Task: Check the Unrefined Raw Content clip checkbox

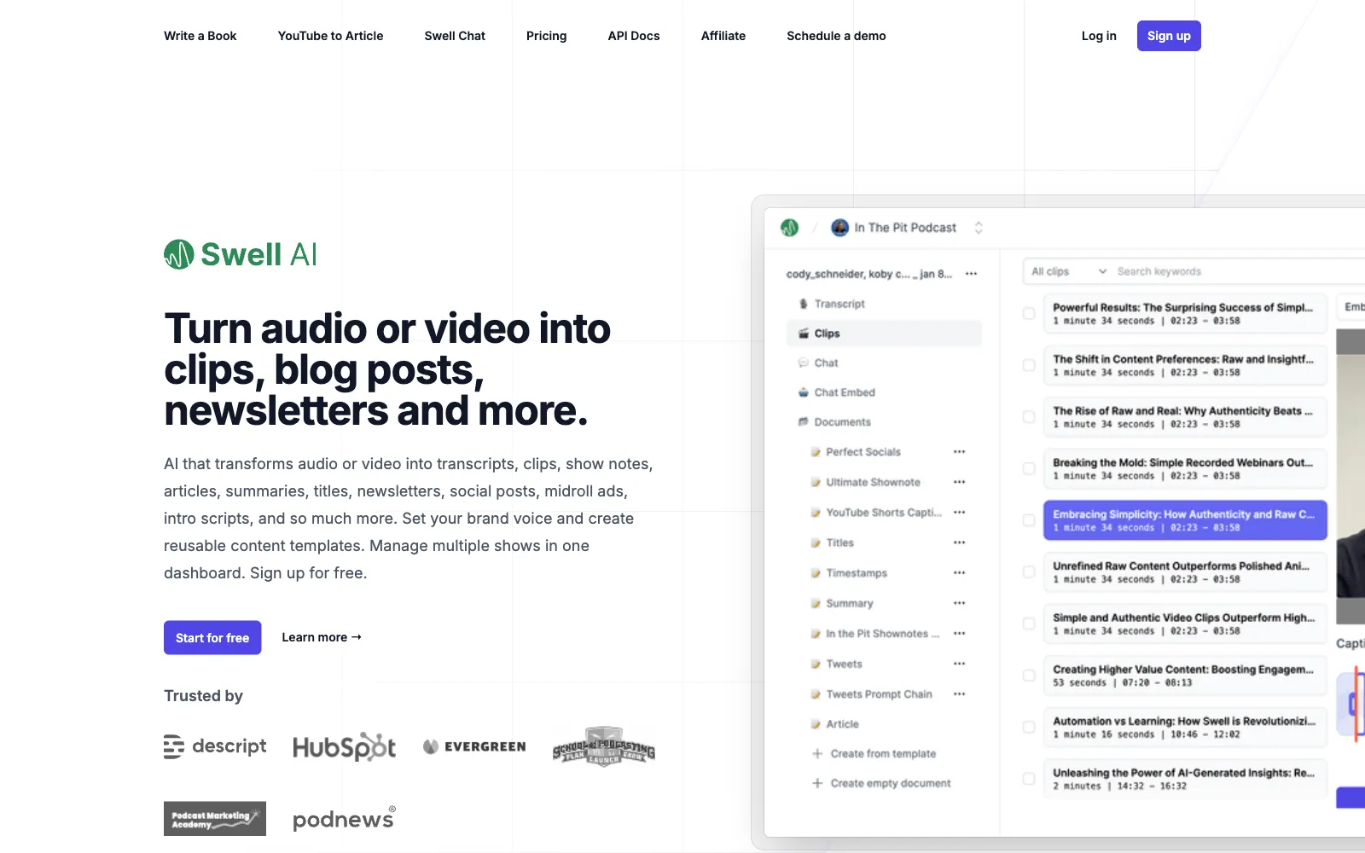Action: [x=1029, y=572]
